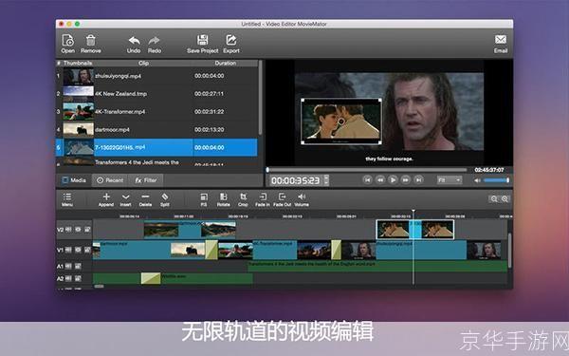Insert clip using the Insert tool
The image size is (569, 356).
[x=125, y=199]
